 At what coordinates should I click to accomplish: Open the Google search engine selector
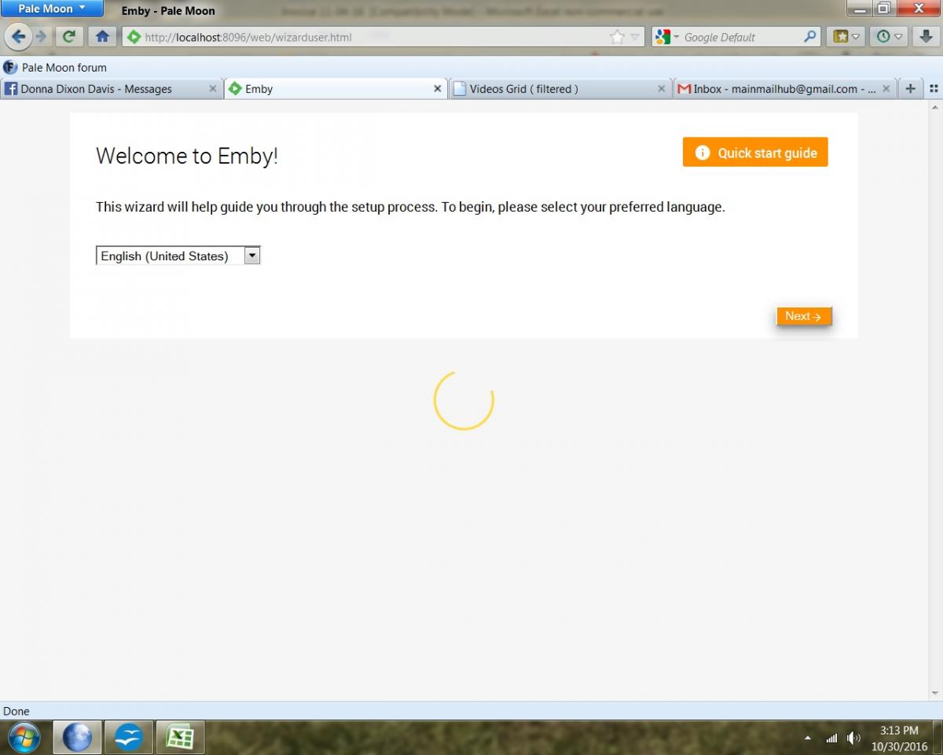coord(666,37)
